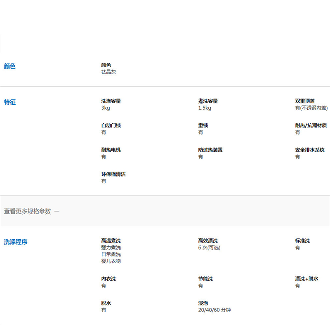
Task: Click the 童锁 label
Action: 203,125
